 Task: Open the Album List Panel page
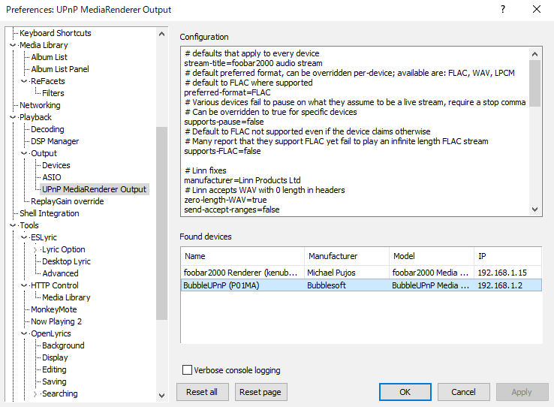coord(60,69)
